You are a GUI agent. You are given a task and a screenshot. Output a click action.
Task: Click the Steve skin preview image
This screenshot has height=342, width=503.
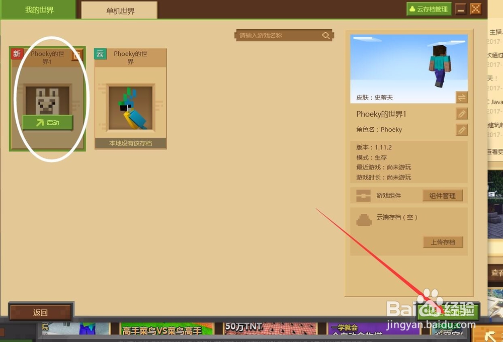pyautogui.click(x=408, y=69)
